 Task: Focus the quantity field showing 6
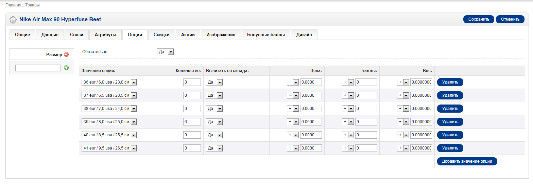tap(192, 122)
